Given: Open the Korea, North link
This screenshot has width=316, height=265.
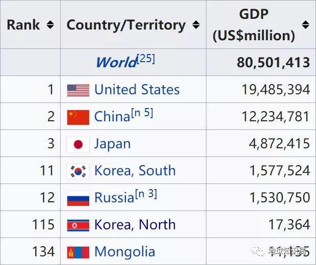Looking at the screenshot, I should (x=135, y=225).
